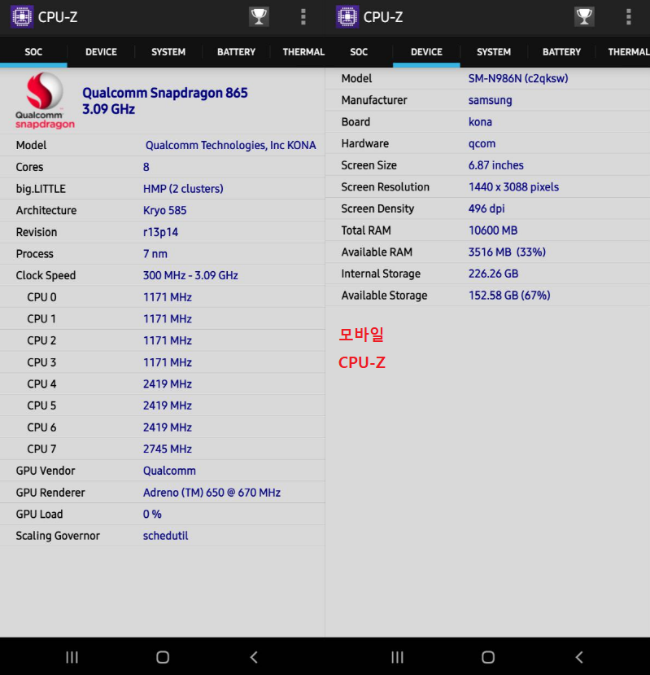Tap the Manufacturer value samsung
Viewport: 650px width, 675px height.
(490, 100)
